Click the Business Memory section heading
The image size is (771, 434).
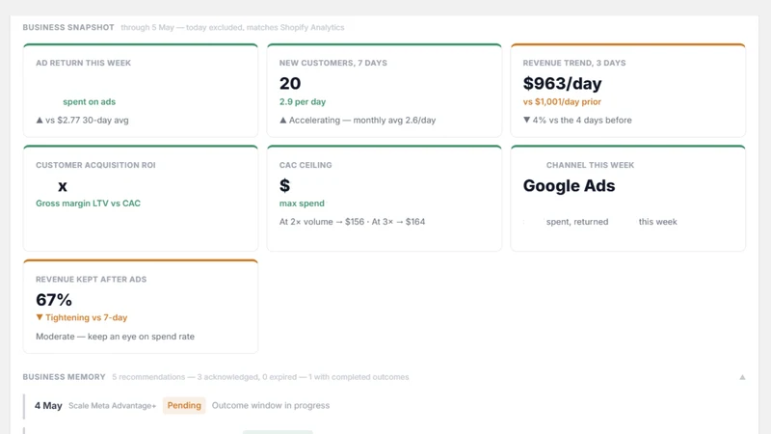point(64,377)
